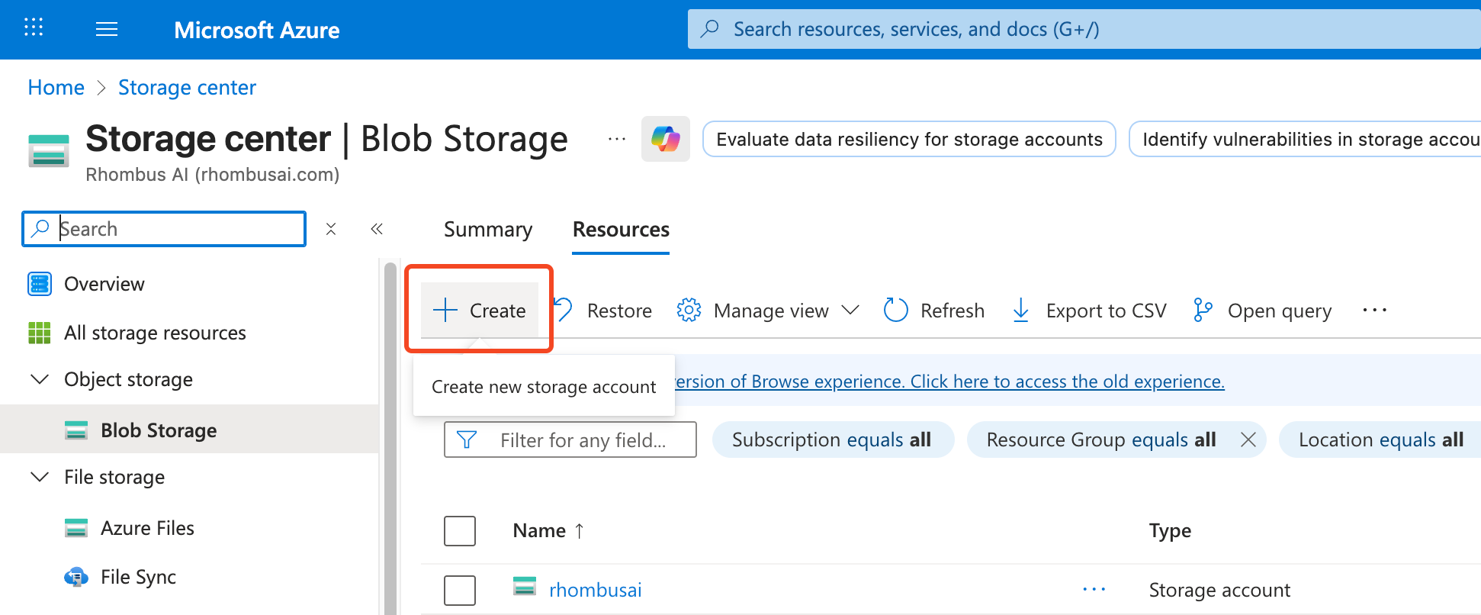Tick the select-all header checkbox
This screenshot has width=1481, height=615.
coord(460,530)
